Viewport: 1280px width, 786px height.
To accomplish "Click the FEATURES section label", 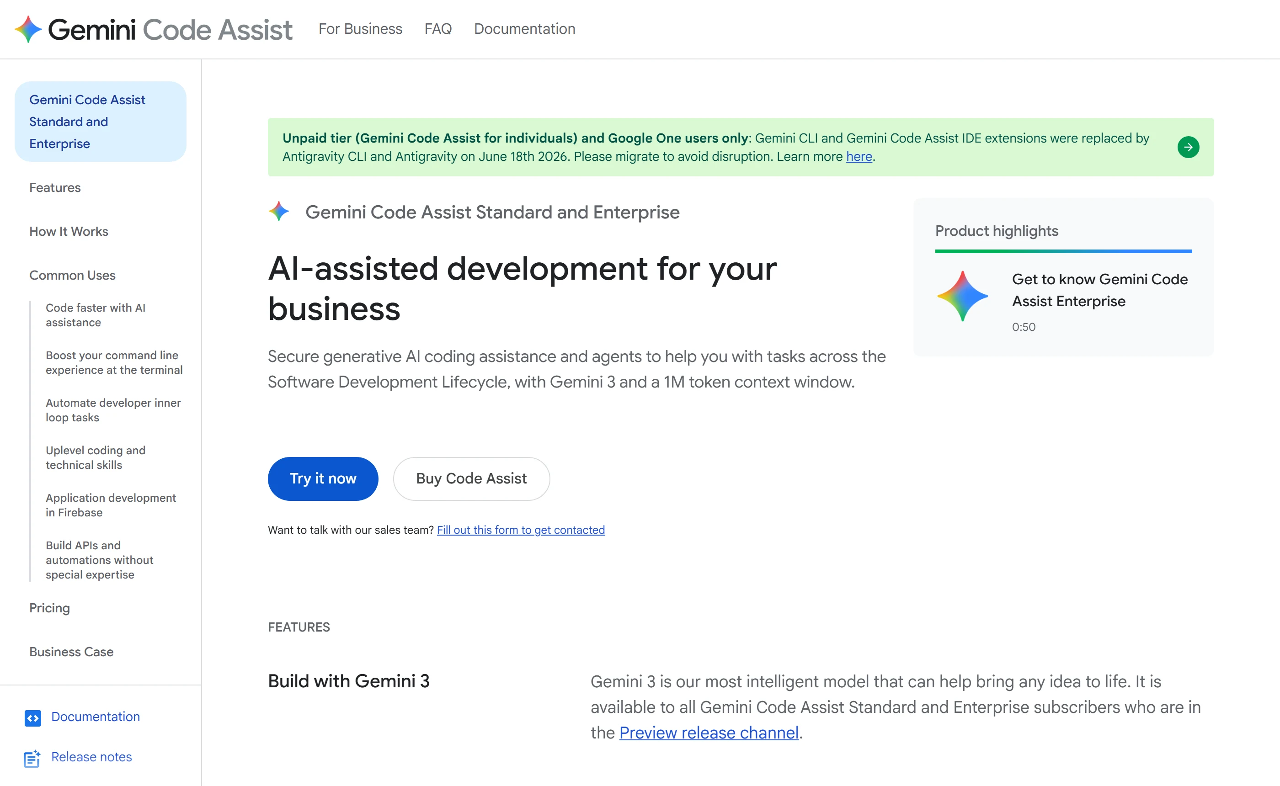I will pos(299,627).
